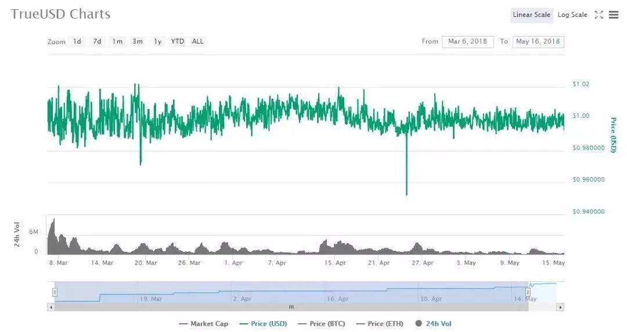Viewport: 627px width, 332px height.
Task: Show ALL time range data
Action: click(x=198, y=42)
